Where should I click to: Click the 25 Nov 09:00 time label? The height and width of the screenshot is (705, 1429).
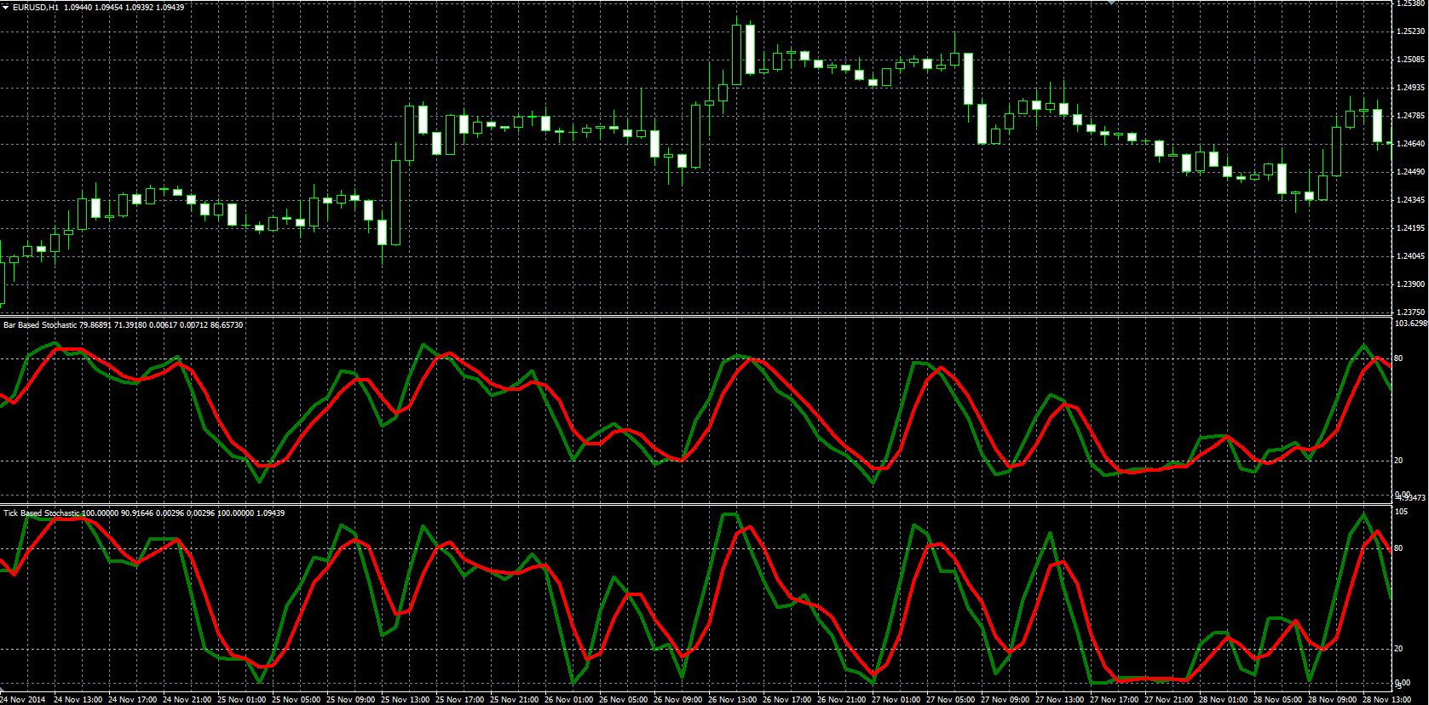pyautogui.click(x=350, y=700)
